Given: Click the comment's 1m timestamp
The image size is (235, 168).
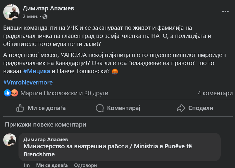Looking at the screenshot, I should pos(27,165).
